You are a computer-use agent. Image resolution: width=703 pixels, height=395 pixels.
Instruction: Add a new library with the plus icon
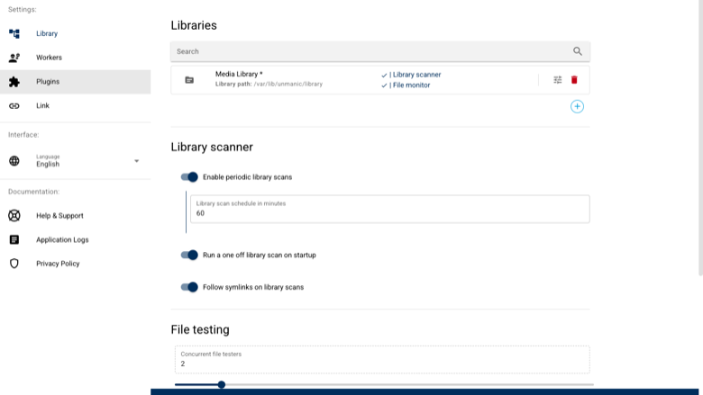click(x=577, y=106)
